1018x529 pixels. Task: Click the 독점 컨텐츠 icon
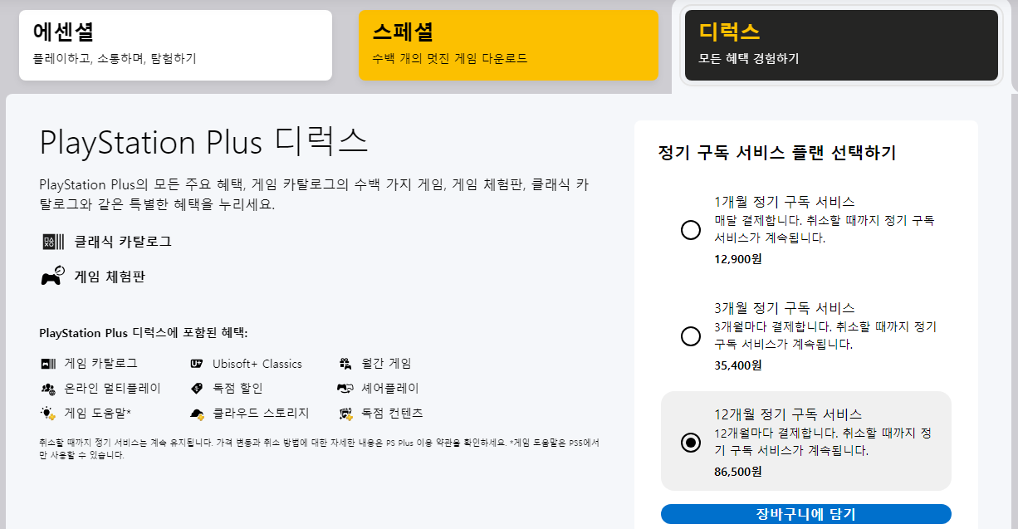click(x=346, y=413)
